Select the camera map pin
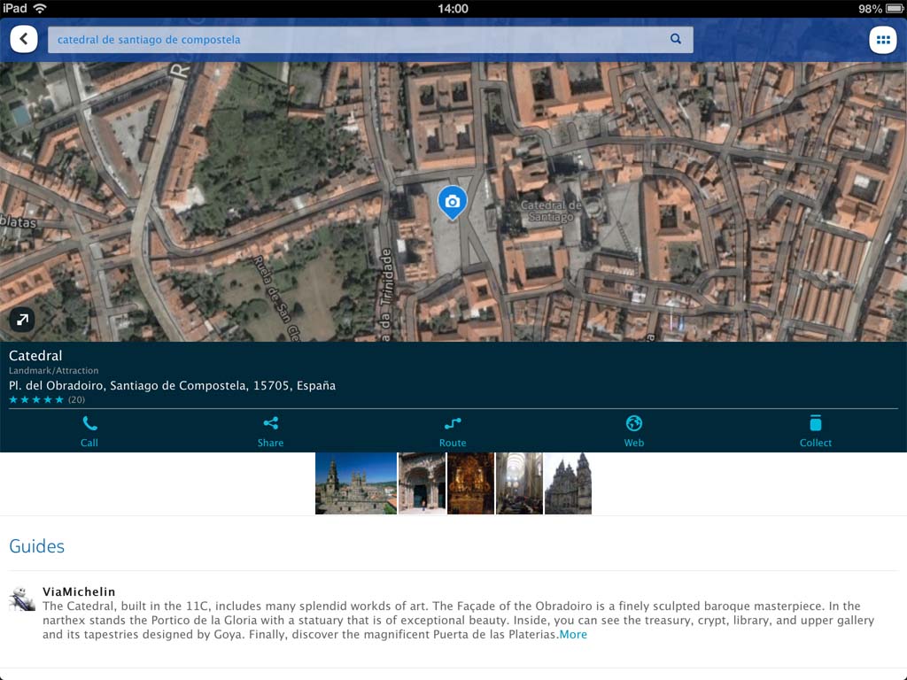The image size is (907, 680). (453, 203)
